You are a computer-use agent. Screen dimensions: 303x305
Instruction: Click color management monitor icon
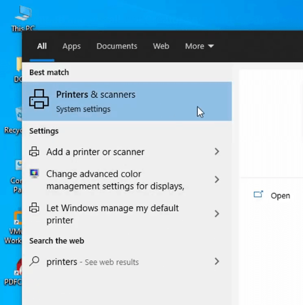click(34, 173)
